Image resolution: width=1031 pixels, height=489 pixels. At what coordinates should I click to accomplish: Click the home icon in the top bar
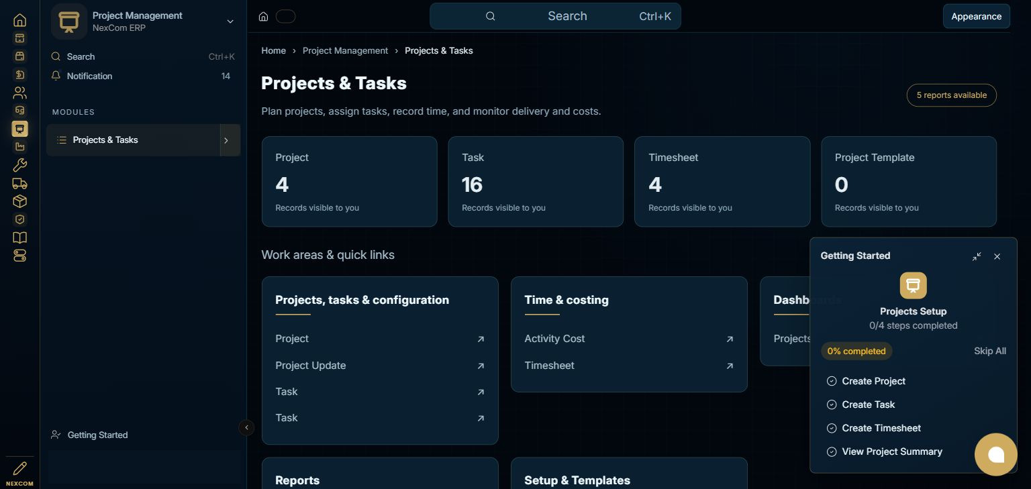pyautogui.click(x=264, y=17)
